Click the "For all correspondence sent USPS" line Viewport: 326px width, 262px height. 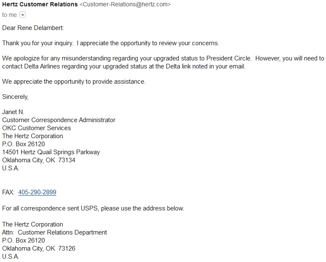93,208
